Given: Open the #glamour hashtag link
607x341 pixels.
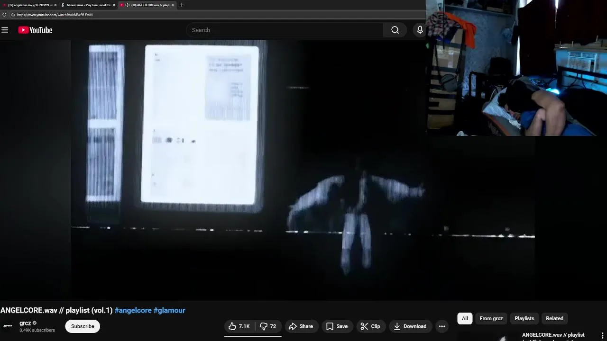Looking at the screenshot, I should 169,310.
